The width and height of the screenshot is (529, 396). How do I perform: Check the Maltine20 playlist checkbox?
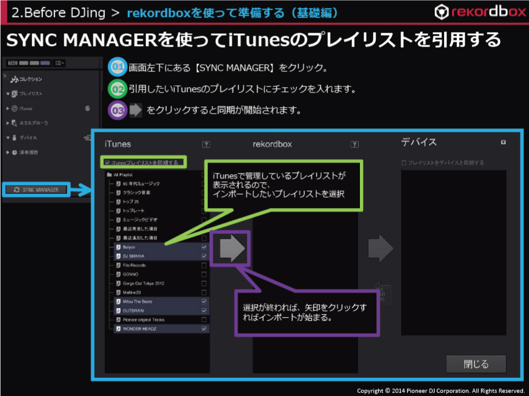click(x=204, y=293)
